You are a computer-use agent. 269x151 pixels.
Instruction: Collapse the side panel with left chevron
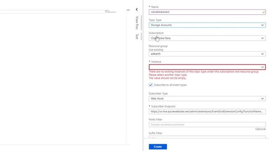pos(137,9)
